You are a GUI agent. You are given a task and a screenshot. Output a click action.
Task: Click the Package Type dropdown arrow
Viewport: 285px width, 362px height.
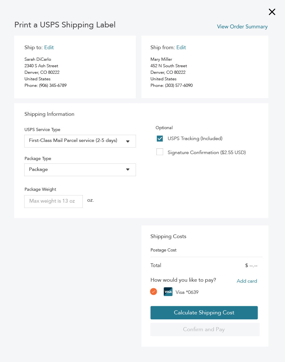click(128, 170)
